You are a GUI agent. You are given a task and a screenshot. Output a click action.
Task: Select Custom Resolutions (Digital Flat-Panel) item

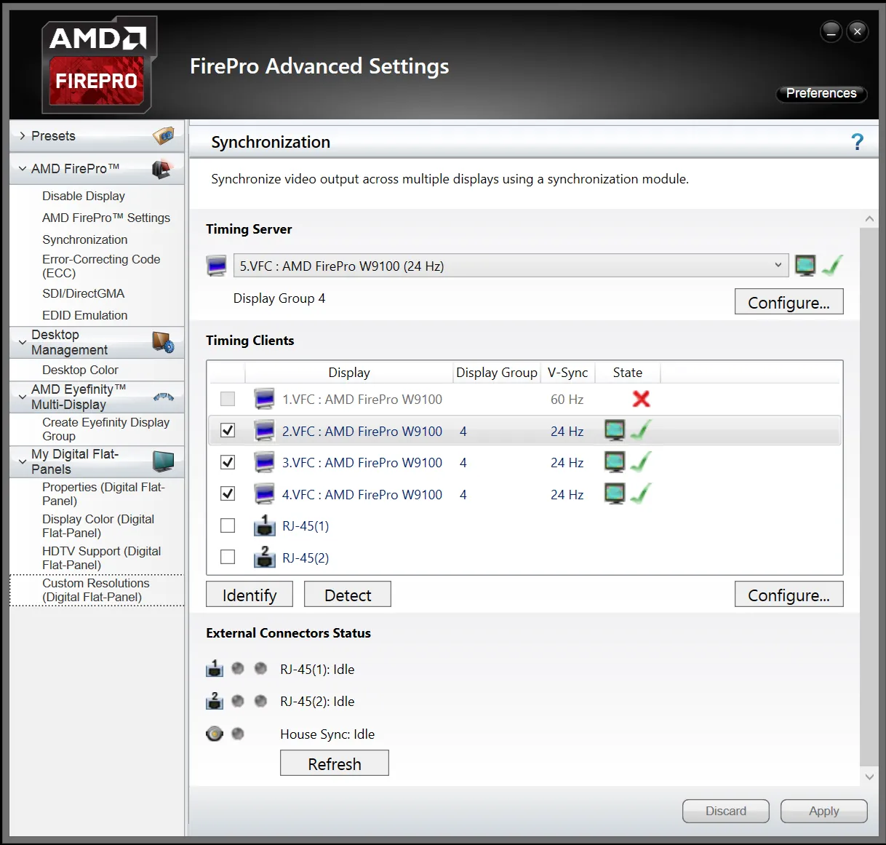click(95, 590)
